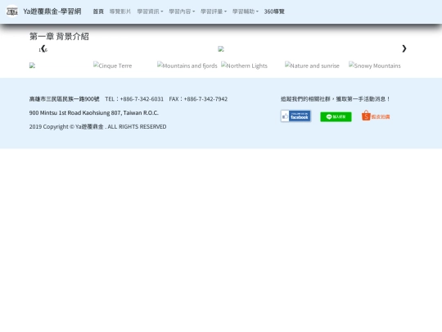Viewport: 442px width, 332px height.
Task: Select the Northern Lights thumbnail
Action: [x=244, y=66]
